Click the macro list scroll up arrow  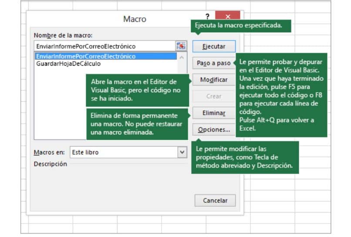click(x=182, y=57)
